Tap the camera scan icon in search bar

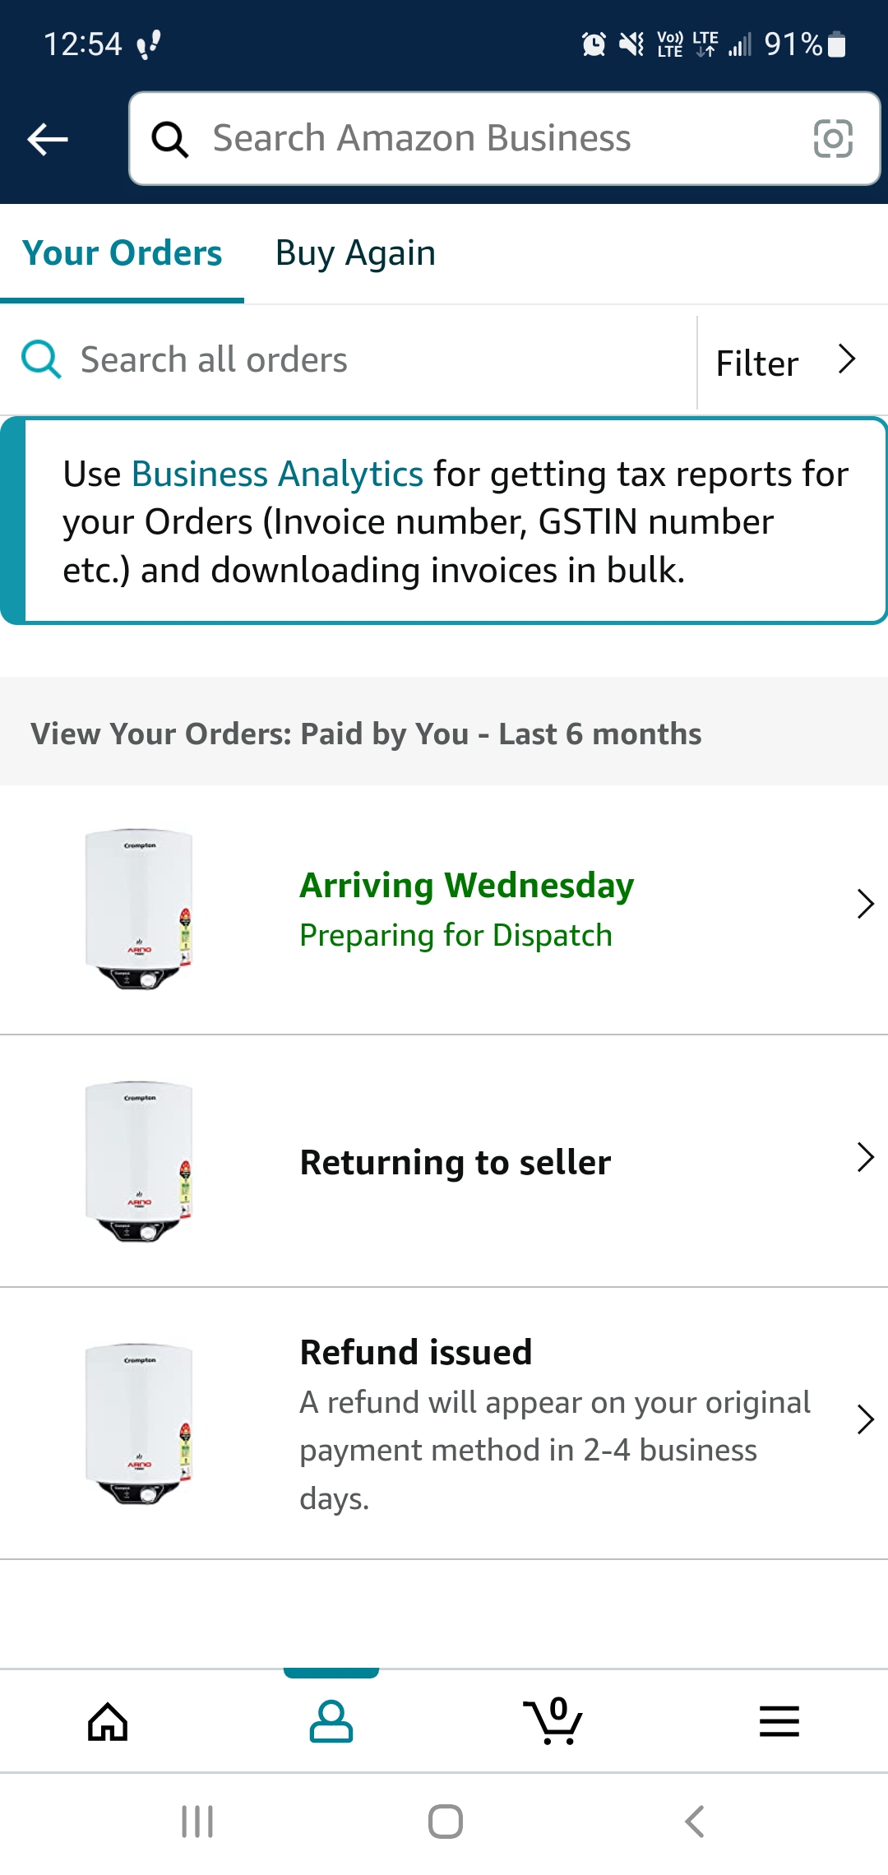(832, 138)
